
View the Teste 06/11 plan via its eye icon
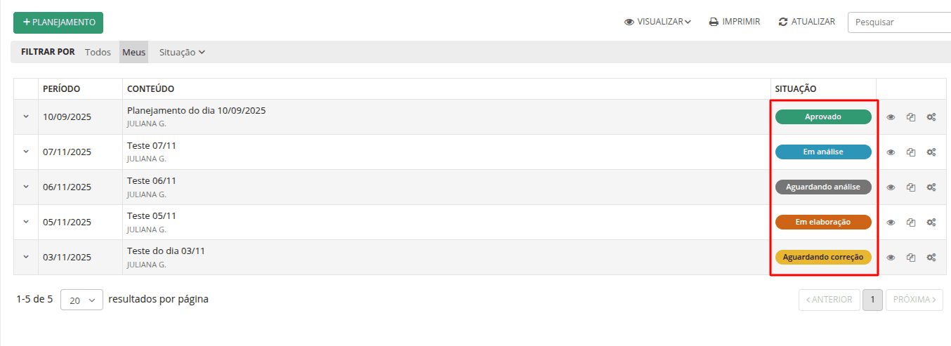click(891, 187)
